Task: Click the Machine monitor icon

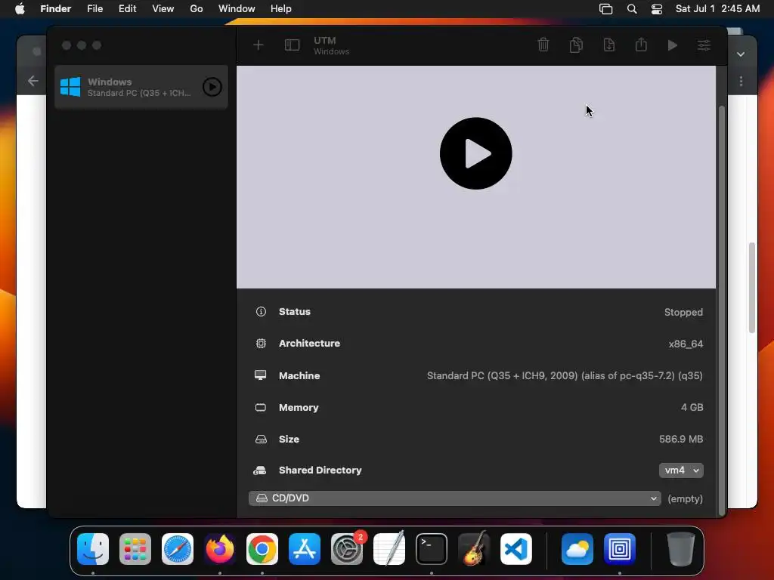Action: tap(260, 375)
